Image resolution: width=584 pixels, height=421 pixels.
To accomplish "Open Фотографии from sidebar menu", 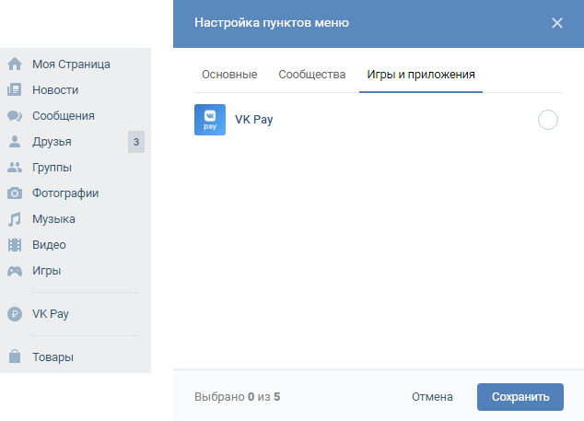I will [x=65, y=193].
